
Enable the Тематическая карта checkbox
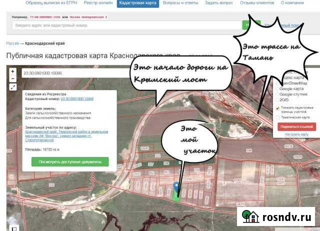click(277, 117)
